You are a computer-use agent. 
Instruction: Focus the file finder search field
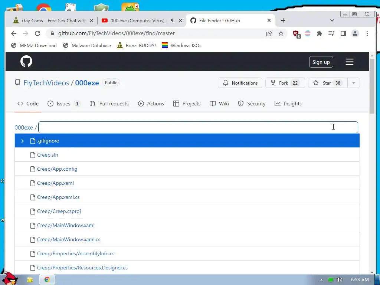[x=198, y=127]
